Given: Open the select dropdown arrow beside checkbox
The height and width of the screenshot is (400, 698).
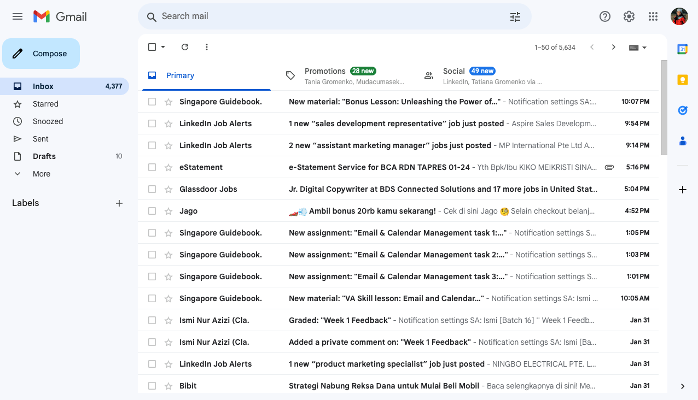Looking at the screenshot, I should (x=163, y=47).
